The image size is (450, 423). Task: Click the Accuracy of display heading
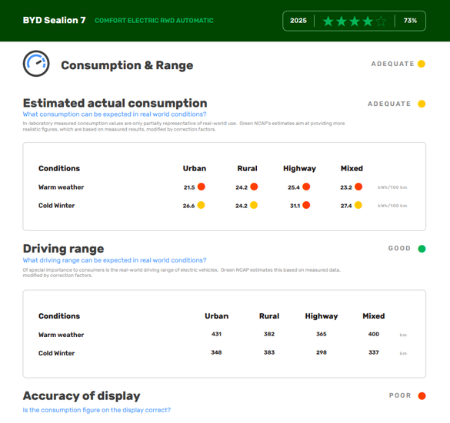[x=82, y=396]
